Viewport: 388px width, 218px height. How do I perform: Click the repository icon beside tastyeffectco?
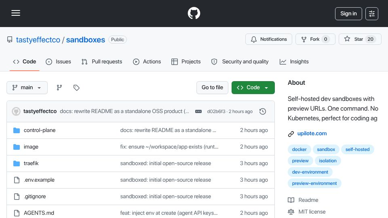(x=10, y=40)
